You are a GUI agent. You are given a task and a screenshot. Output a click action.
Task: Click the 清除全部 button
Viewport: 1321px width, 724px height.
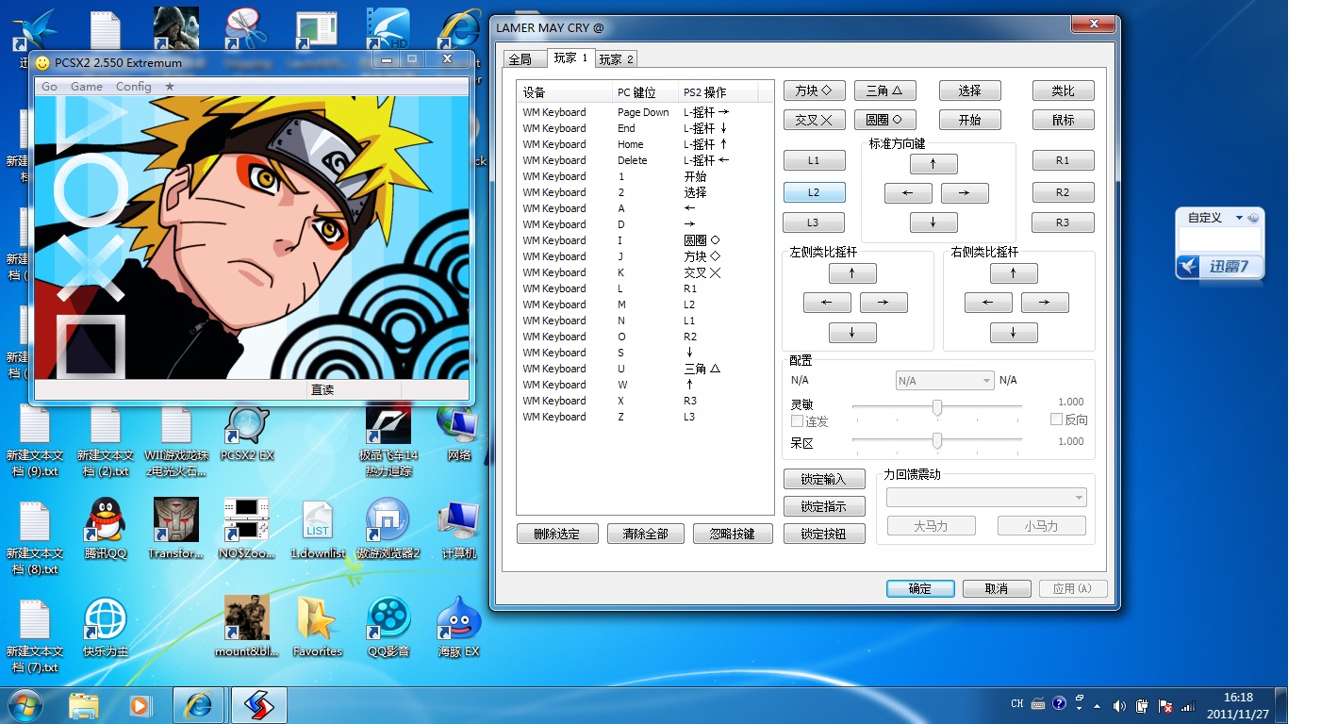pyautogui.click(x=645, y=534)
